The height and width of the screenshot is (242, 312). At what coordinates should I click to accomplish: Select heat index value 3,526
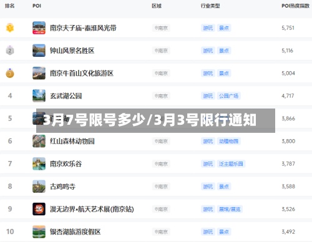(x=288, y=209)
